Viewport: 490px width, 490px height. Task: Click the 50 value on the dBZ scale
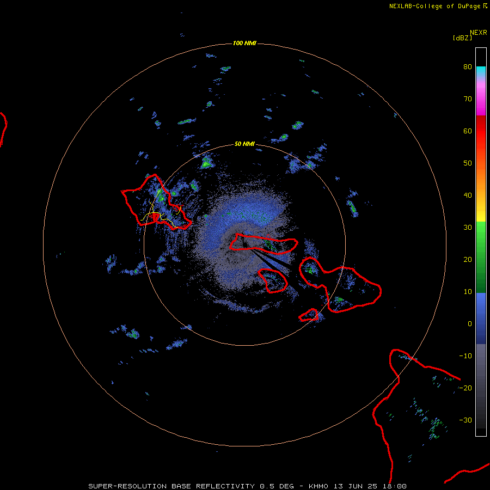click(x=468, y=163)
